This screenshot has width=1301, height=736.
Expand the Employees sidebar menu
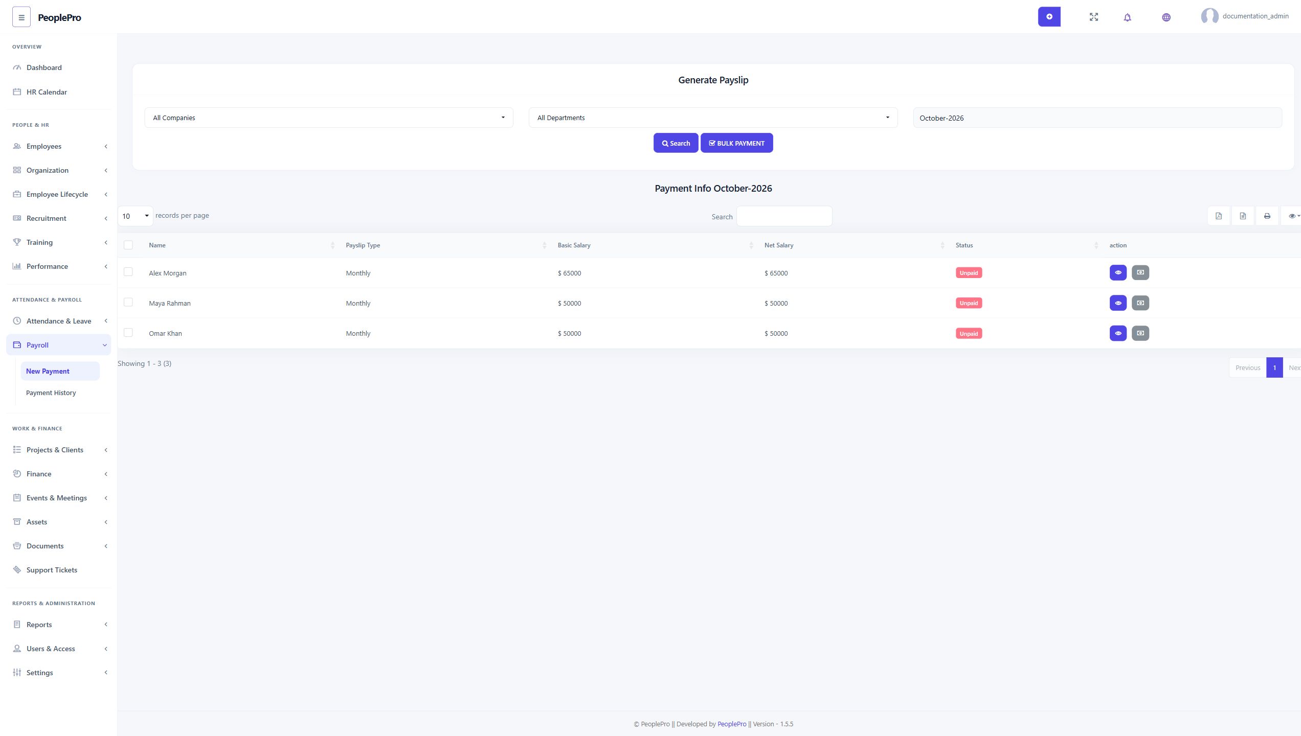(59, 146)
